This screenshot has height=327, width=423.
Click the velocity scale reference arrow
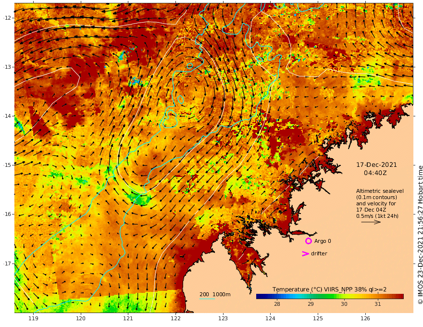371,222
